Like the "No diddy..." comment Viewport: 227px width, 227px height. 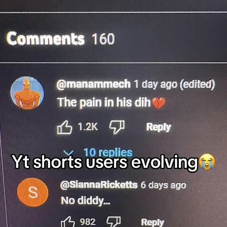coord(68,222)
